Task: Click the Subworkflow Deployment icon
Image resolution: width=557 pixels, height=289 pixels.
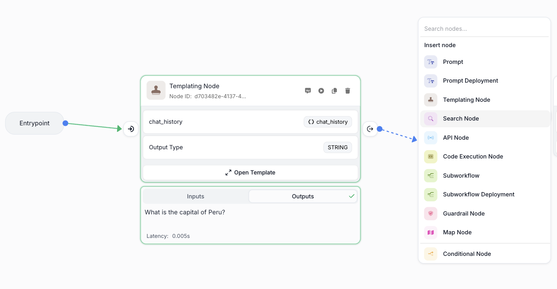Action: (431, 194)
